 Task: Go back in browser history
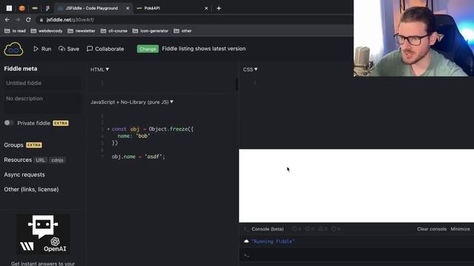7,20
